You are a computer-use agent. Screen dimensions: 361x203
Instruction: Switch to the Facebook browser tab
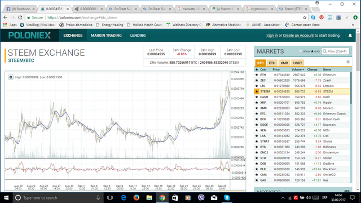point(20,9)
